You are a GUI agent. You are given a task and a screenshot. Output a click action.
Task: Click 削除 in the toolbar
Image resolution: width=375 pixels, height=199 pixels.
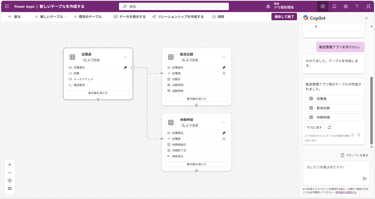[218, 17]
